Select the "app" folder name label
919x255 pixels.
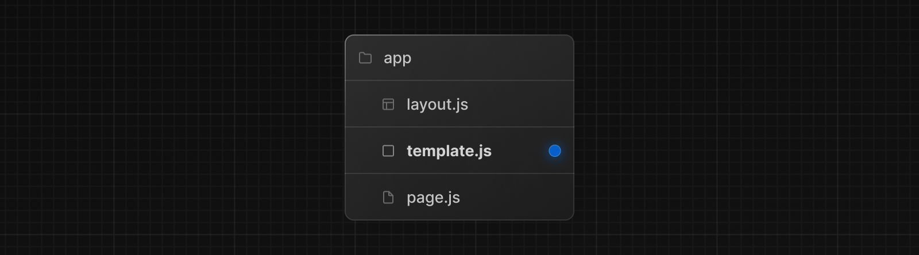[397, 58]
